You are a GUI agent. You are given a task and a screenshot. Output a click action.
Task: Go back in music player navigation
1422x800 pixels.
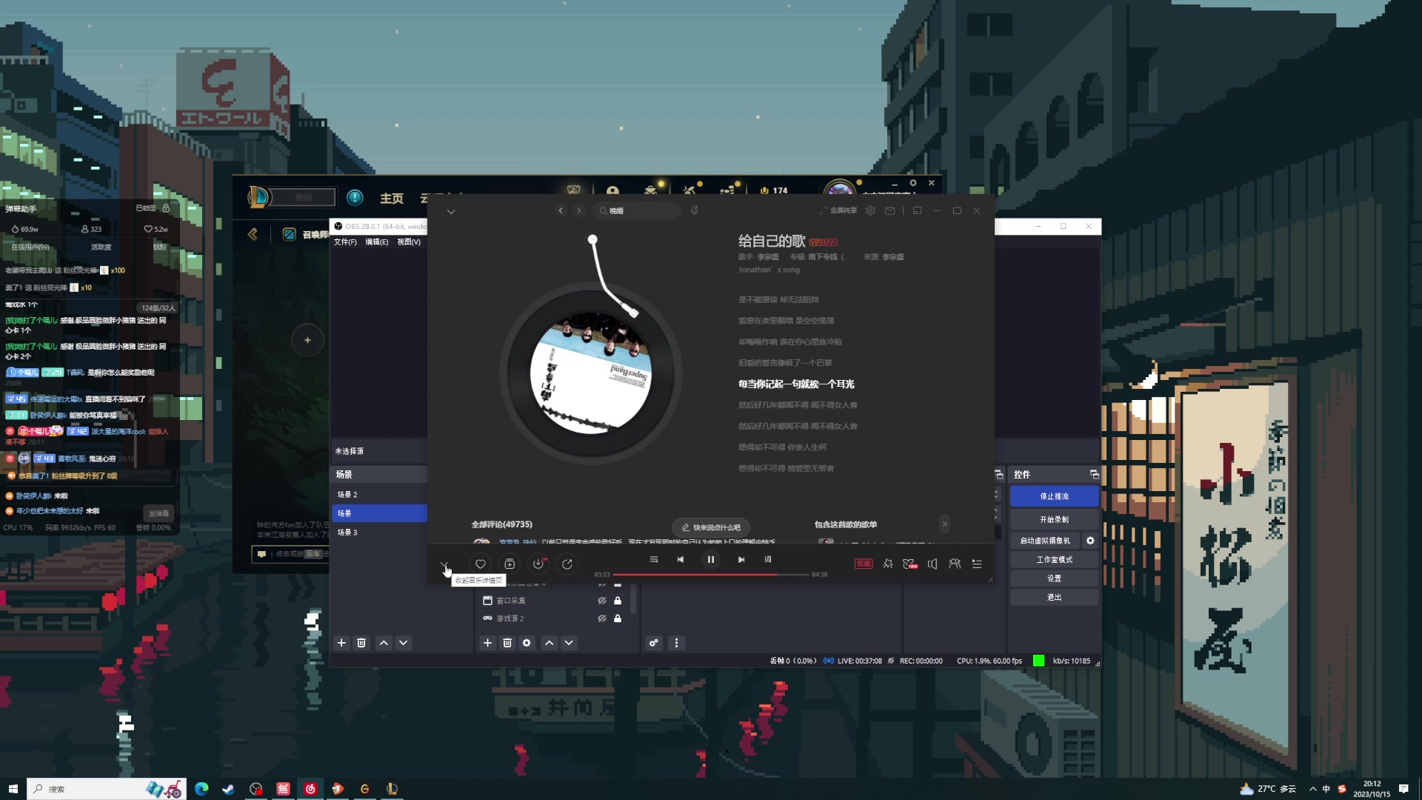point(561,210)
